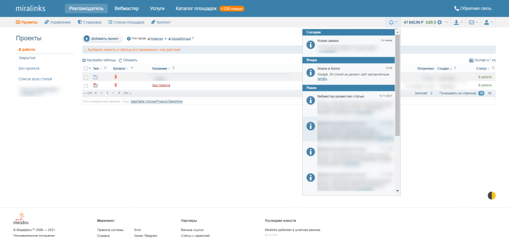Click filter icon for Статус column

point(494,69)
